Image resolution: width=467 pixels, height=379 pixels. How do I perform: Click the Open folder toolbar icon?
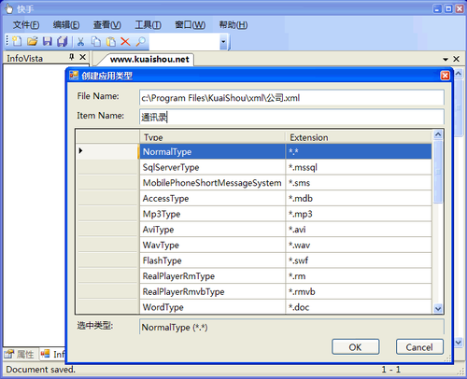pyautogui.click(x=32, y=41)
